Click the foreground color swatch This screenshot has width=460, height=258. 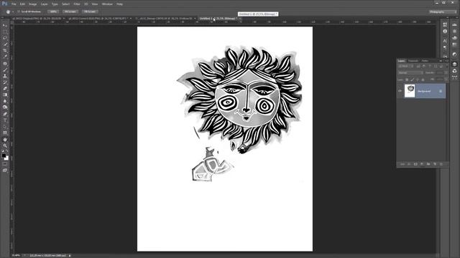point(4,156)
